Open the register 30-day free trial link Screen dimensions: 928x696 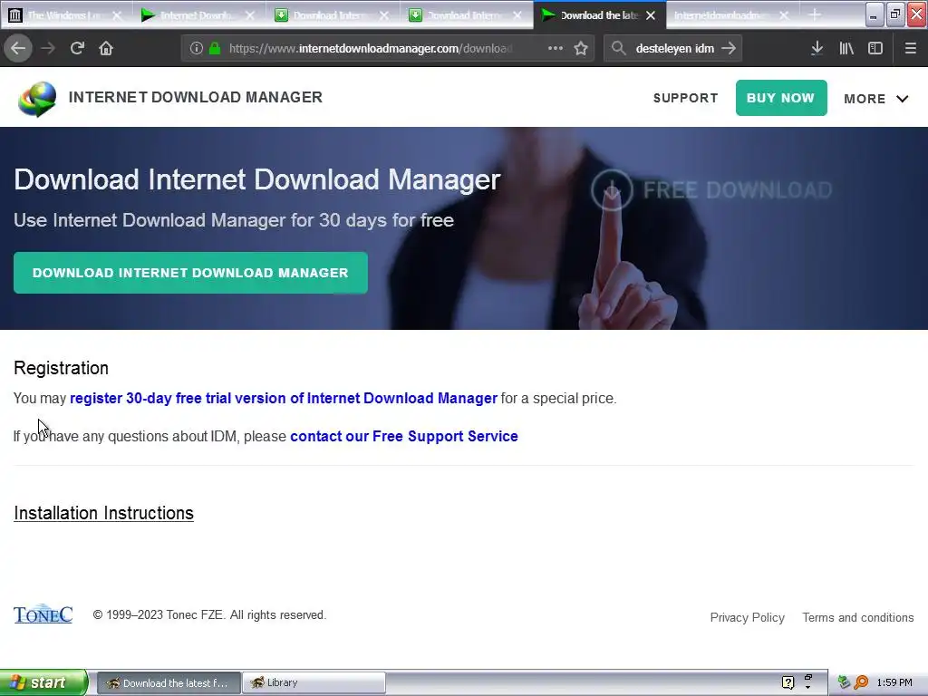pos(284,399)
